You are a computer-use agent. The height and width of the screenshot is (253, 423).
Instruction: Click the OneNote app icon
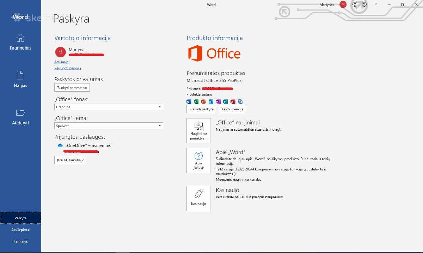tap(218, 102)
